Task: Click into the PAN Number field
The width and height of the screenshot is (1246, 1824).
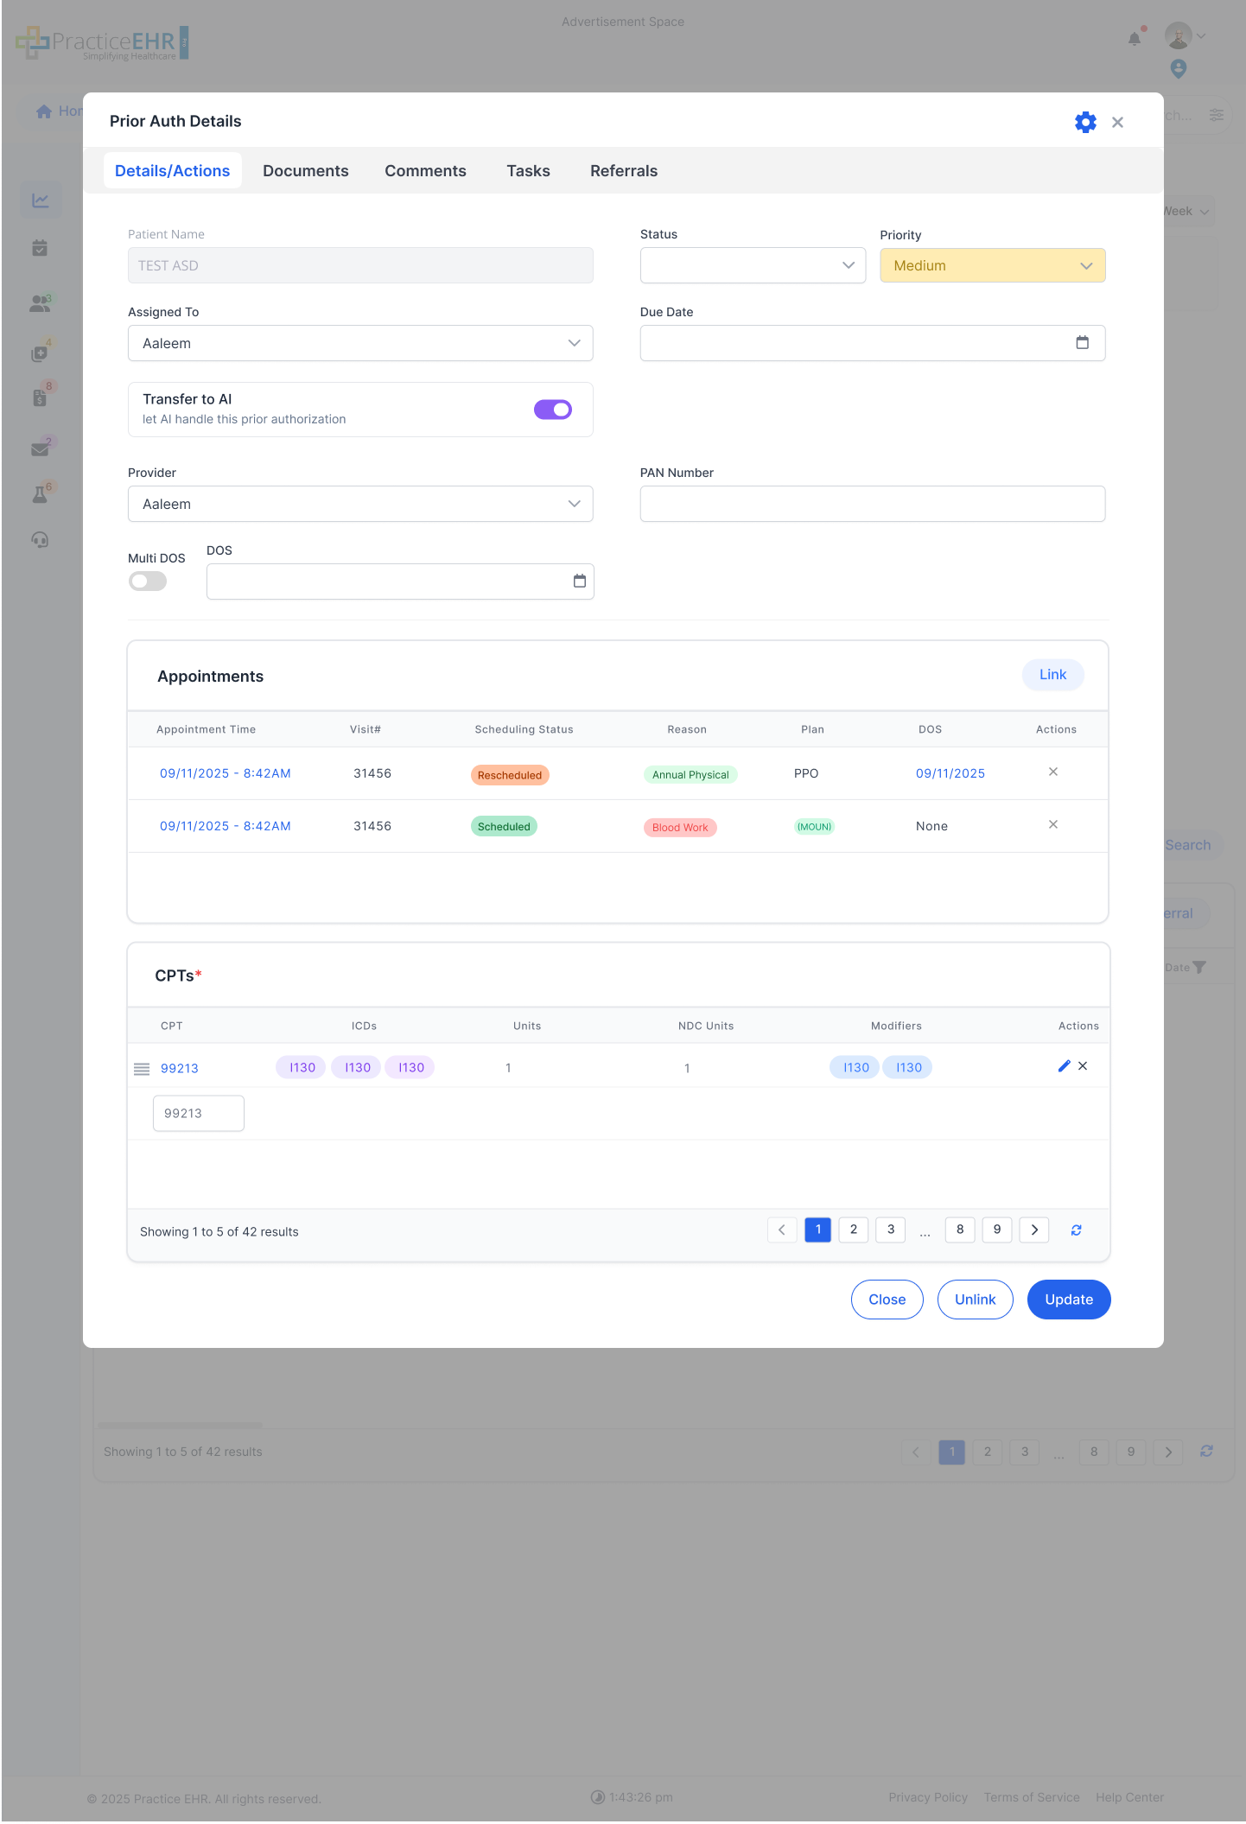Action: 872,504
